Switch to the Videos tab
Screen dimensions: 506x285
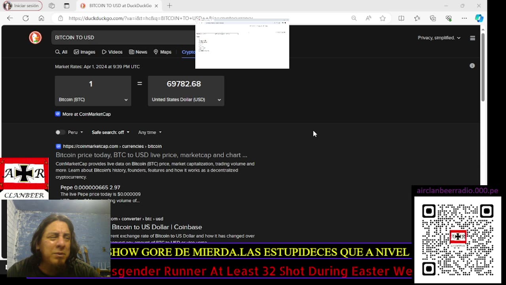pos(112,52)
